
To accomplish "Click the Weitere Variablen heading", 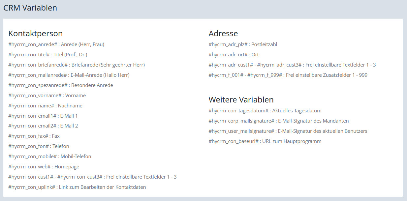I will click(x=241, y=100).
